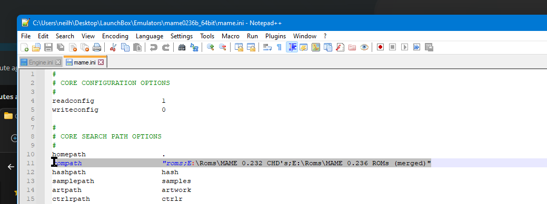Open the Plugins menu
This screenshot has width=547, height=204.
tap(275, 36)
